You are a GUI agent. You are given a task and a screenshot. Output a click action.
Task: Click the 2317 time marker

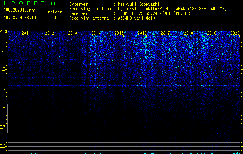(165, 33)
